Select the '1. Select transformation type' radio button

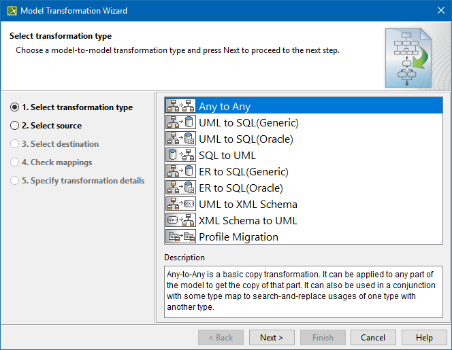click(15, 107)
